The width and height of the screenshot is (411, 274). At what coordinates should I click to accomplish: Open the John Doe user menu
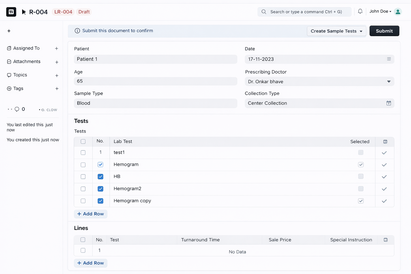(x=380, y=11)
